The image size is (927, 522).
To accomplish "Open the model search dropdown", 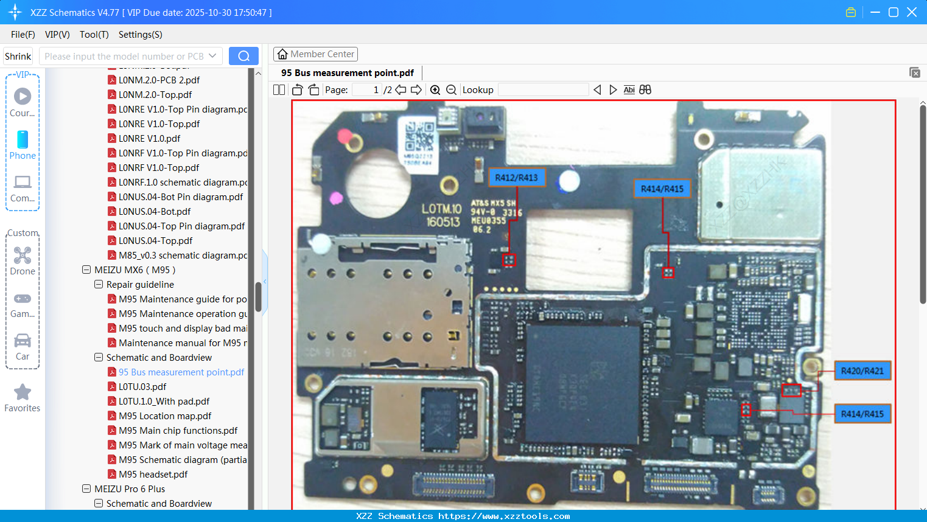I will pyautogui.click(x=214, y=55).
